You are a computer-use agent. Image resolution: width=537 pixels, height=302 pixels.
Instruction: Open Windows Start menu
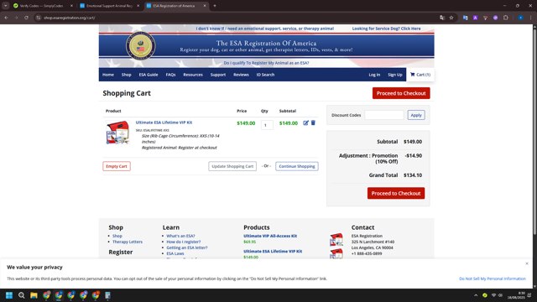[x=9, y=295]
